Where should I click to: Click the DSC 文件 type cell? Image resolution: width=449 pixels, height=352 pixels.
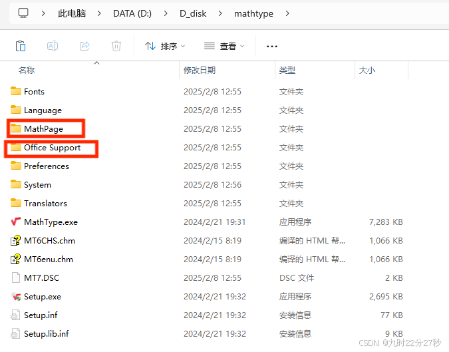pos(297,278)
